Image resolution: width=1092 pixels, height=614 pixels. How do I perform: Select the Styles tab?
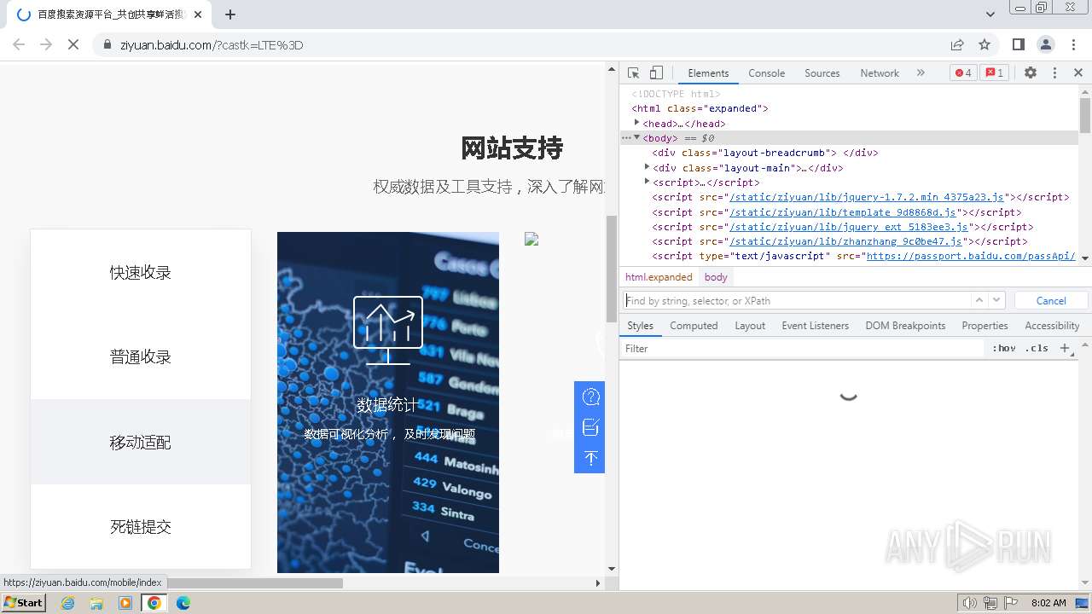tap(640, 326)
